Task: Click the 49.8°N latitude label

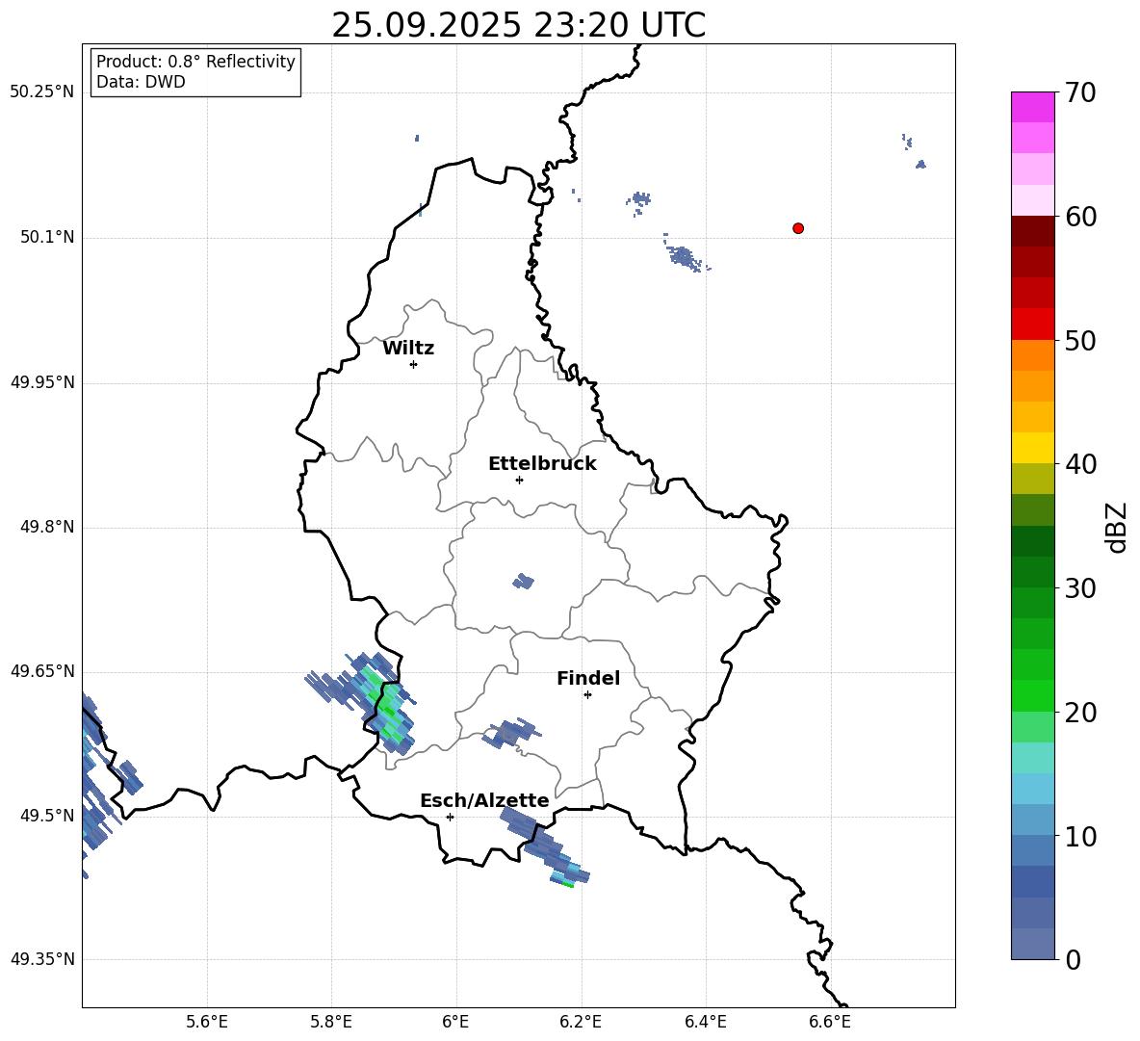Action: [x=47, y=527]
